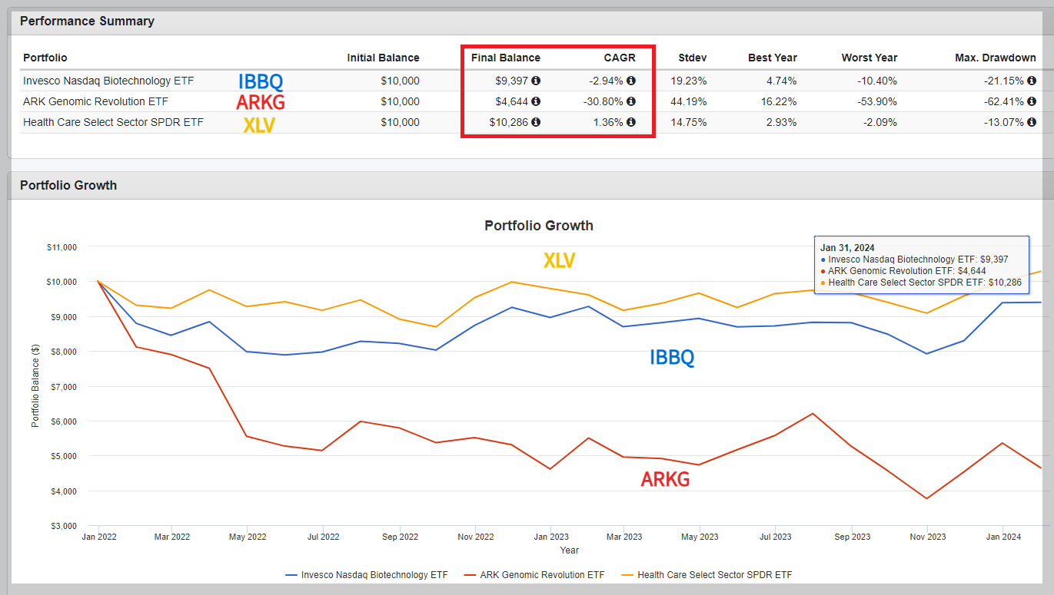Open info icon next to -2.94% CAGR
The image size is (1054, 595).
coord(631,81)
